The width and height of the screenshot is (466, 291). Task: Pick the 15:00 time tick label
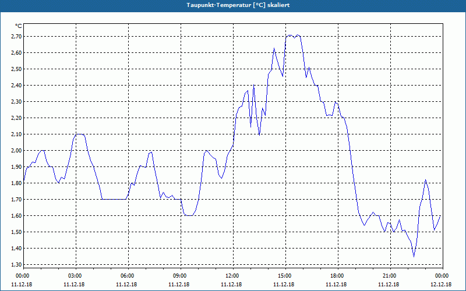pyautogui.click(x=284, y=276)
